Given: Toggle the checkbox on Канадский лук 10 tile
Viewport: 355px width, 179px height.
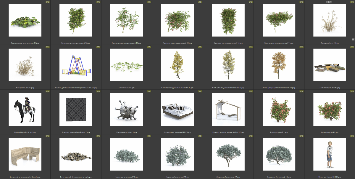Looking at the screenshot, I should (x=353, y=39).
